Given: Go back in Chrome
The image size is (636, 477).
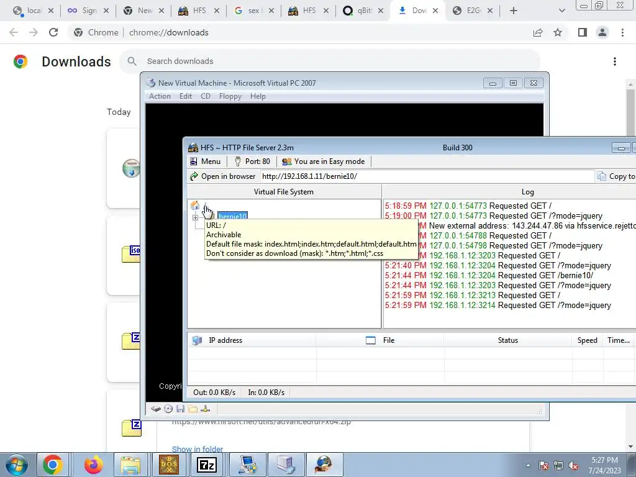Looking at the screenshot, I should (x=14, y=32).
